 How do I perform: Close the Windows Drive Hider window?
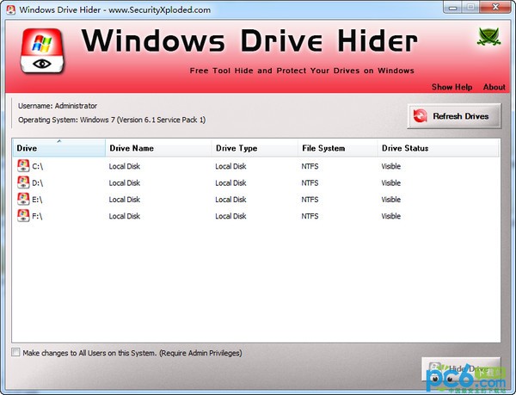pos(495,7)
